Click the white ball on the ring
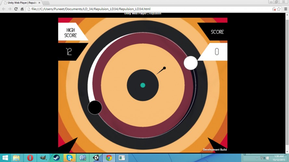Image resolution: width=289 pixels, height=162 pixels. 191,63
